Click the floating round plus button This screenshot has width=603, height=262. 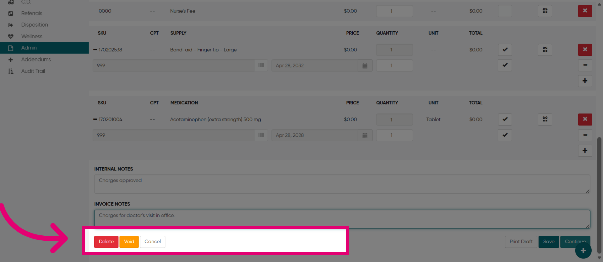(x=583, y=251)
